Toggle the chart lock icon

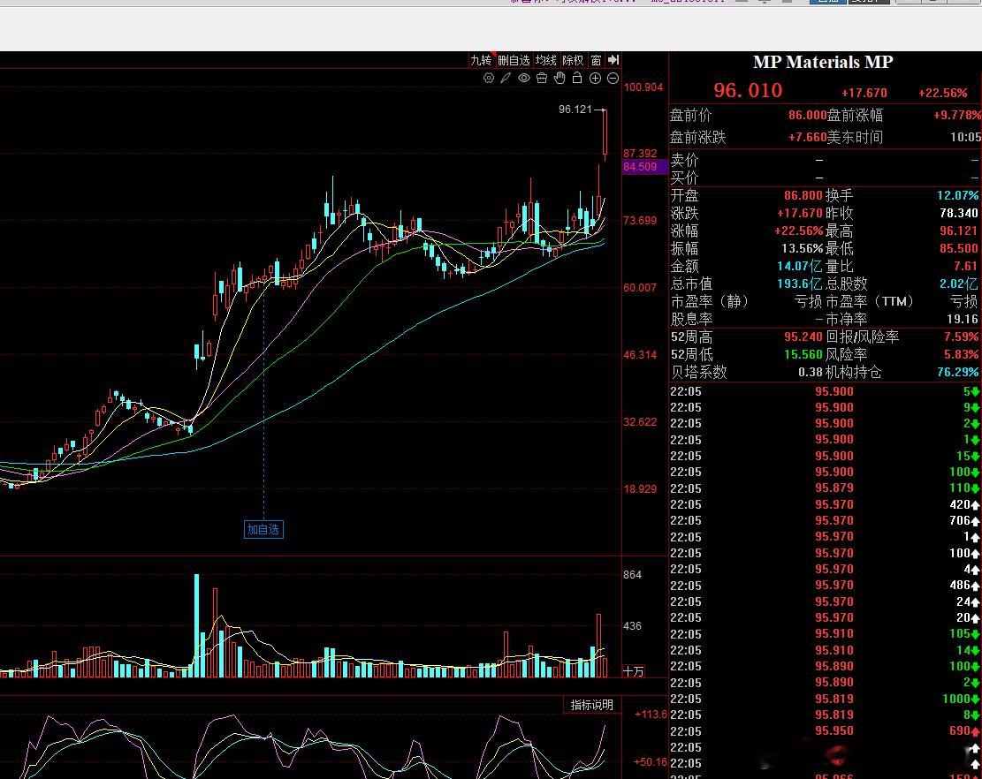pyautogui.click(x=577, y=79)
